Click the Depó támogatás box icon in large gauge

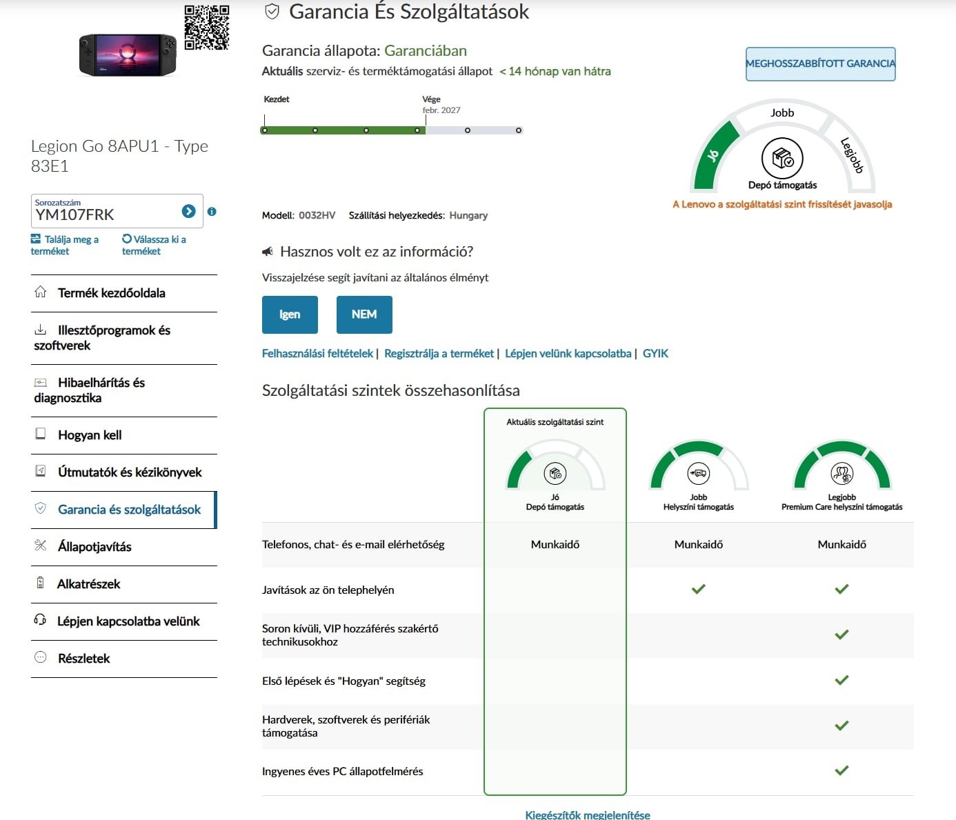coord(782,158)
